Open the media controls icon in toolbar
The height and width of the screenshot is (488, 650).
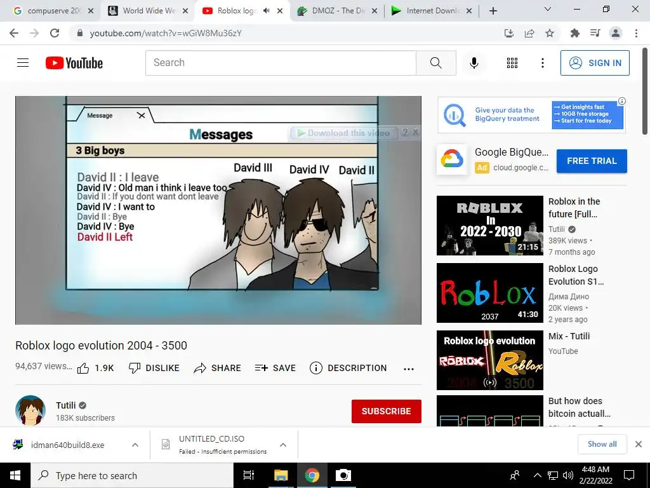click(595, 33)
